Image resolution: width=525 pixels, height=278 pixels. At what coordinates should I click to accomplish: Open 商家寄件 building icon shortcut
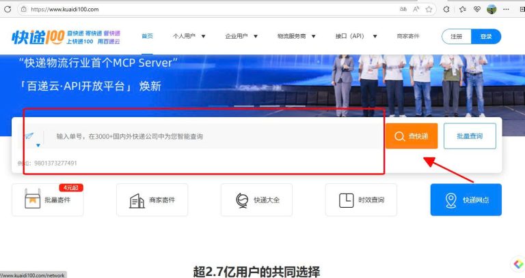[137, 200]
